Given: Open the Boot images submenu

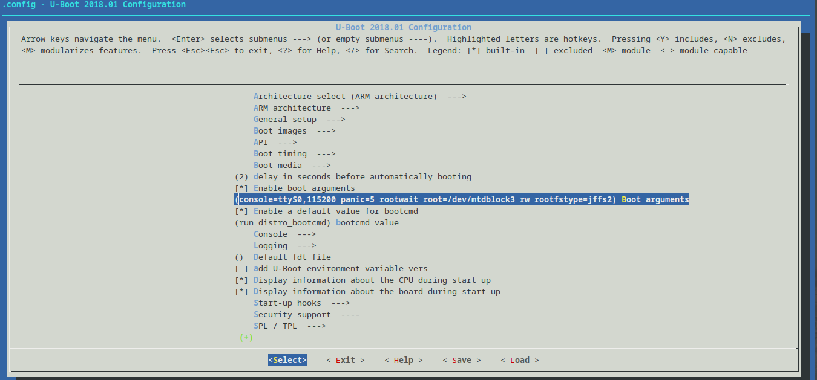Looking at the screenshot, I should tap(295, 131).
